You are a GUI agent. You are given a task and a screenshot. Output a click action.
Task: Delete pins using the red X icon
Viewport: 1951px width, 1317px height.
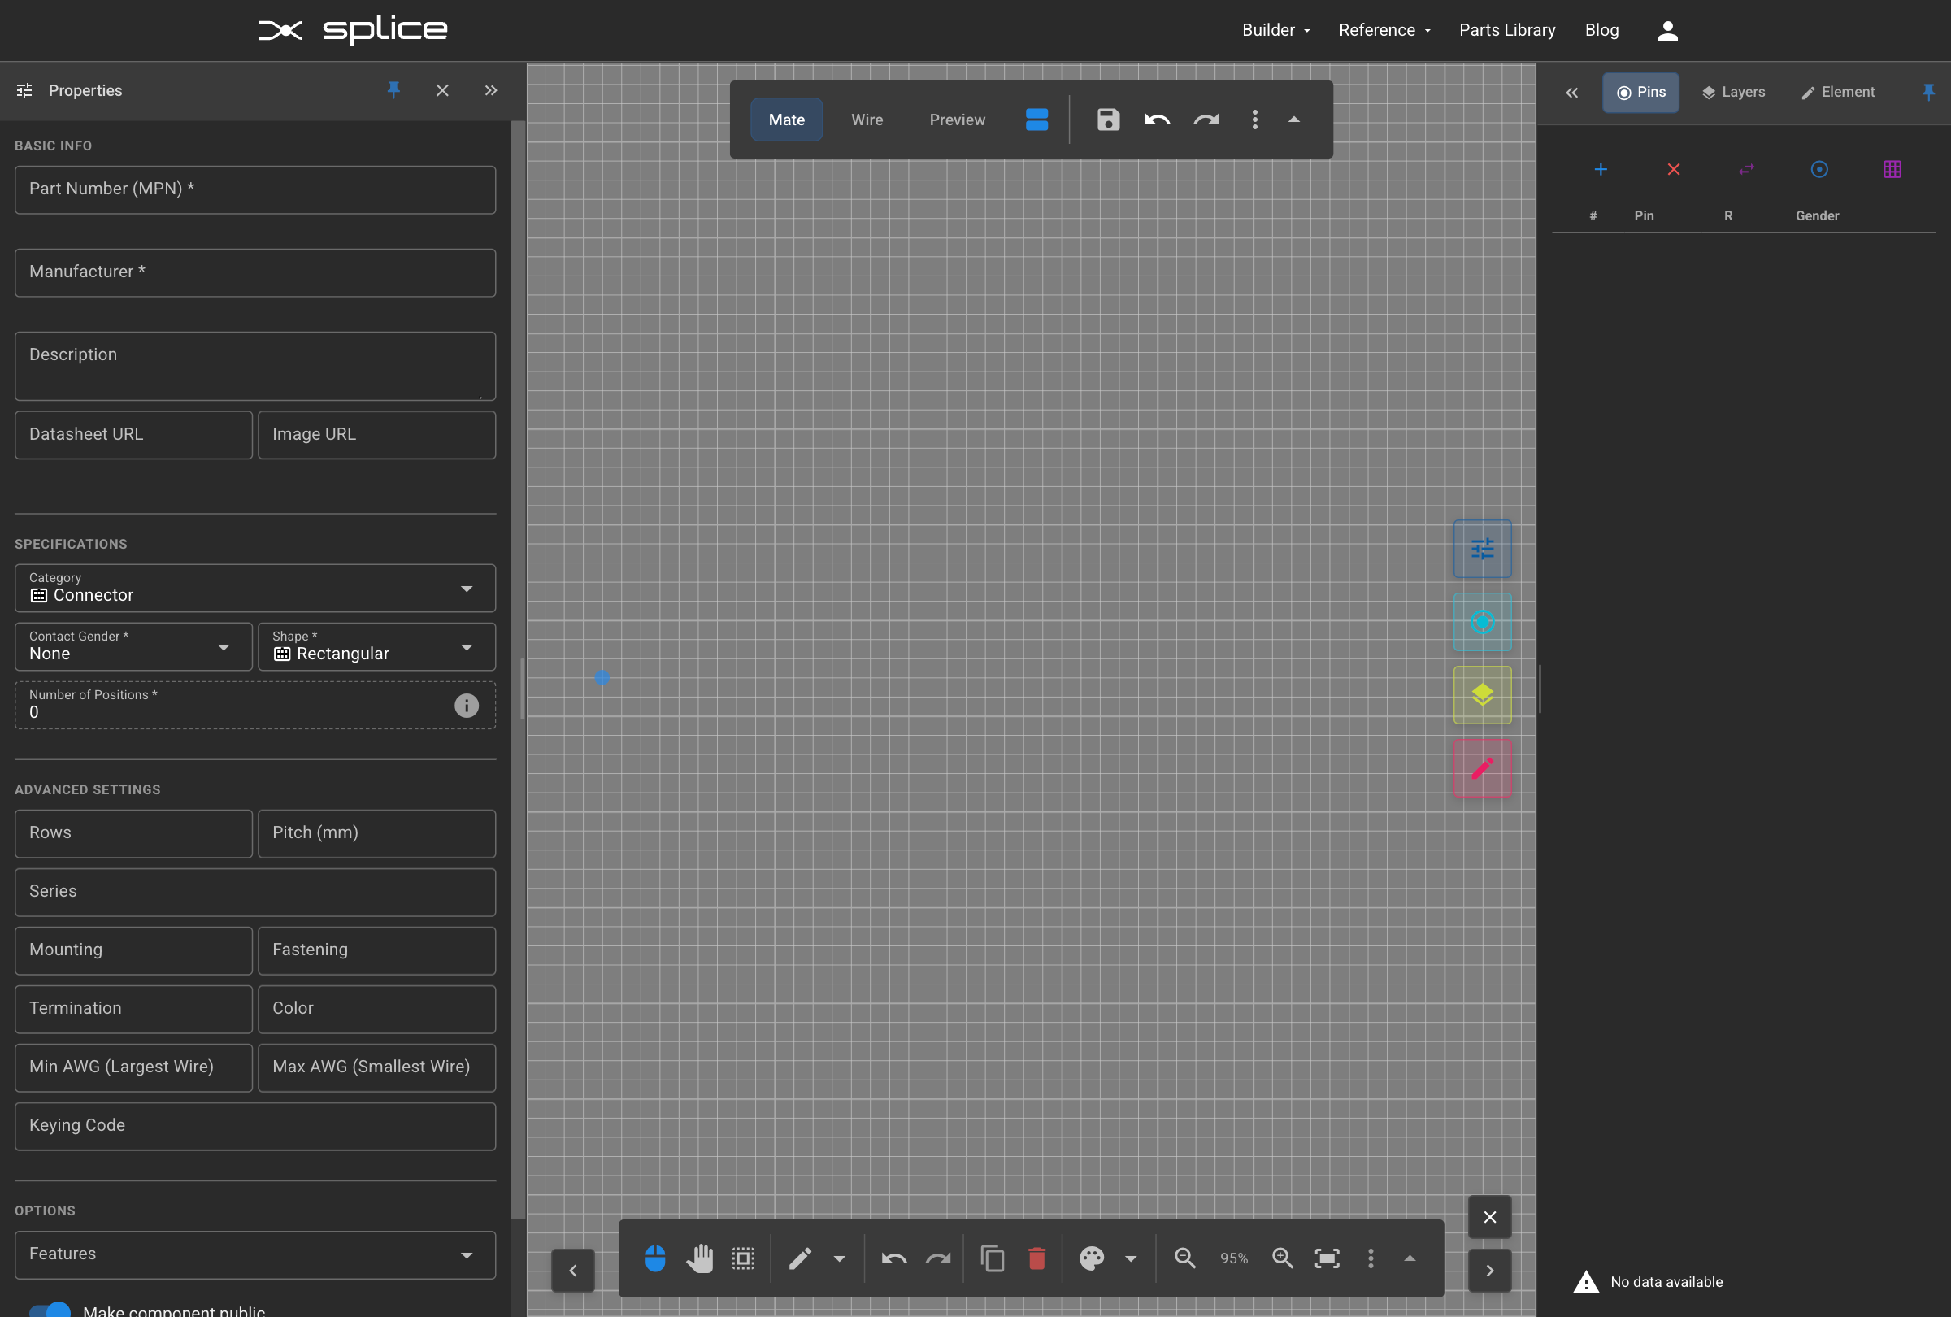coord(1673,170)
